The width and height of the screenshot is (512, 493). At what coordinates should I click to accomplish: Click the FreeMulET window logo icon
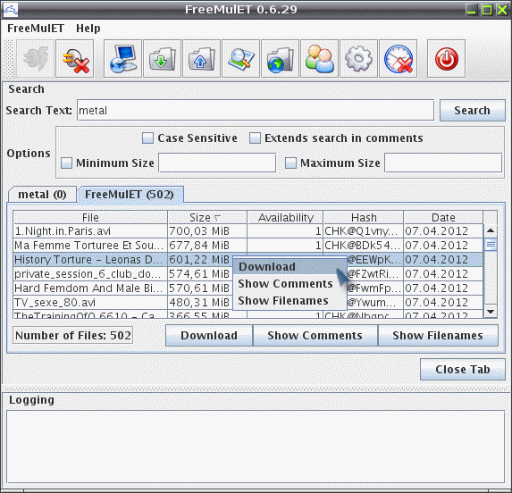click(10, 10)
